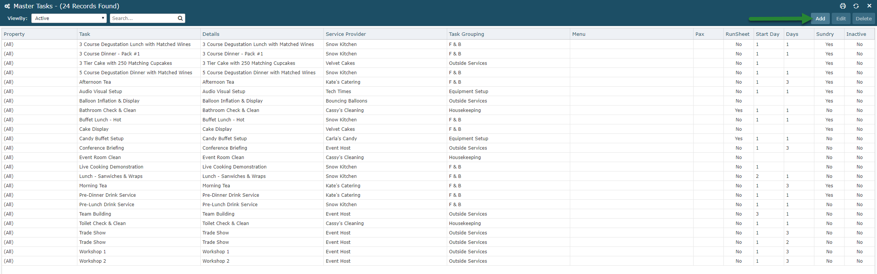Select '5 Course Degustation Dinner with Matched Wines' task
This screenshot has width=877, height=274.
pyautogui.click(x=135, y=72)
